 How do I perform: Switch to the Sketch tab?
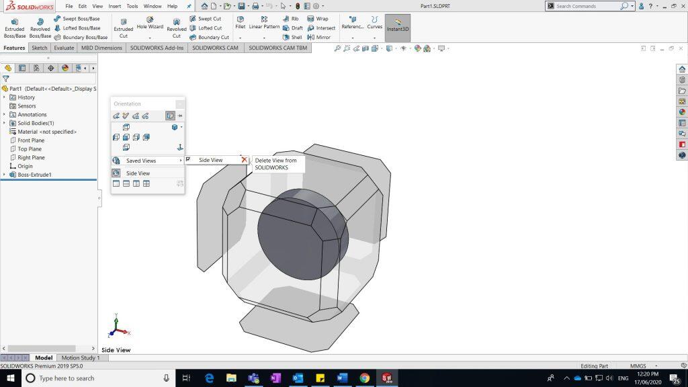pyautogui.click(x=40, y=48)
